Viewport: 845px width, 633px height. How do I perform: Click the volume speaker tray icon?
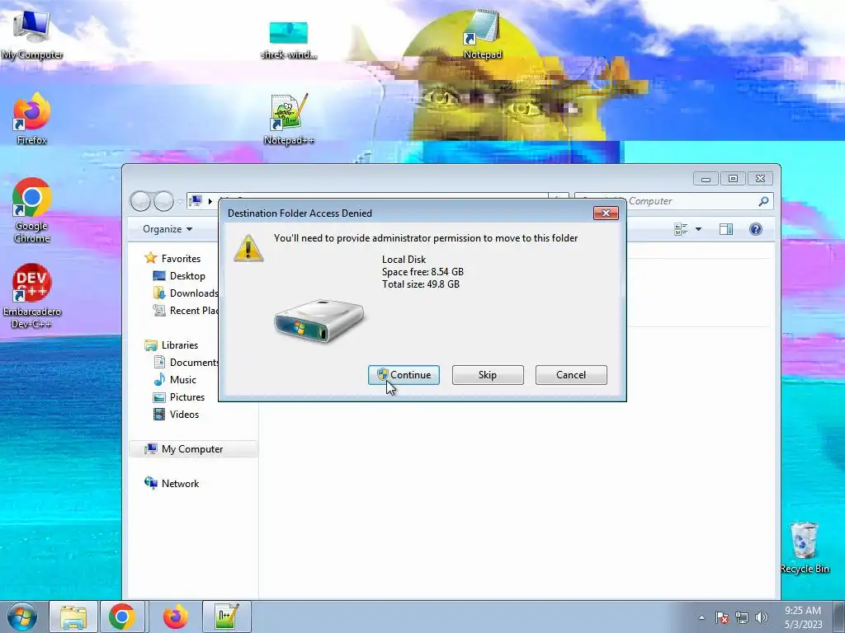click(762, 617)
